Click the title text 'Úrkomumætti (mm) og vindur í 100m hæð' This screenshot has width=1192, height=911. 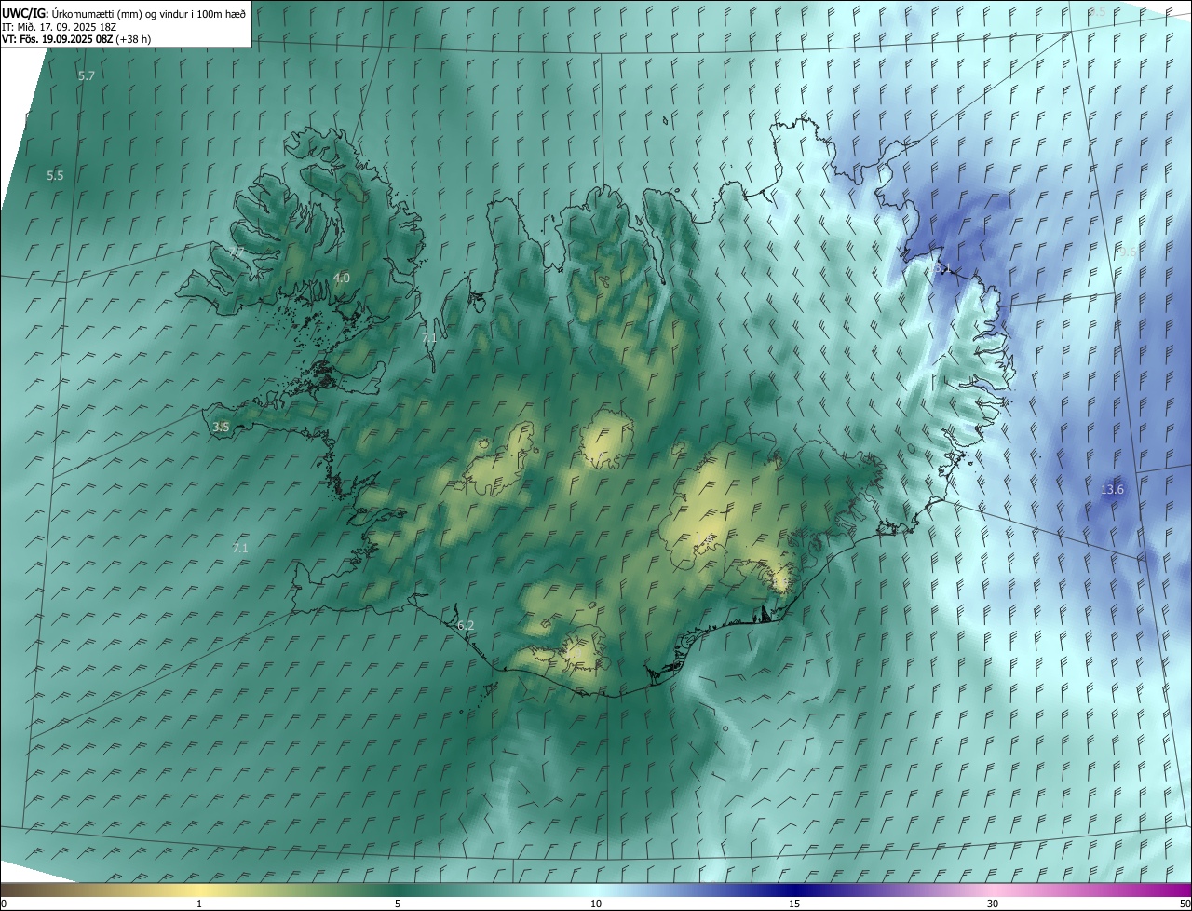[148, 13]
